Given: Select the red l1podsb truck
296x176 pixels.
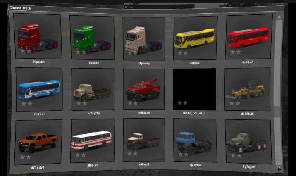Looking at the screenshot, I should 38,36.
